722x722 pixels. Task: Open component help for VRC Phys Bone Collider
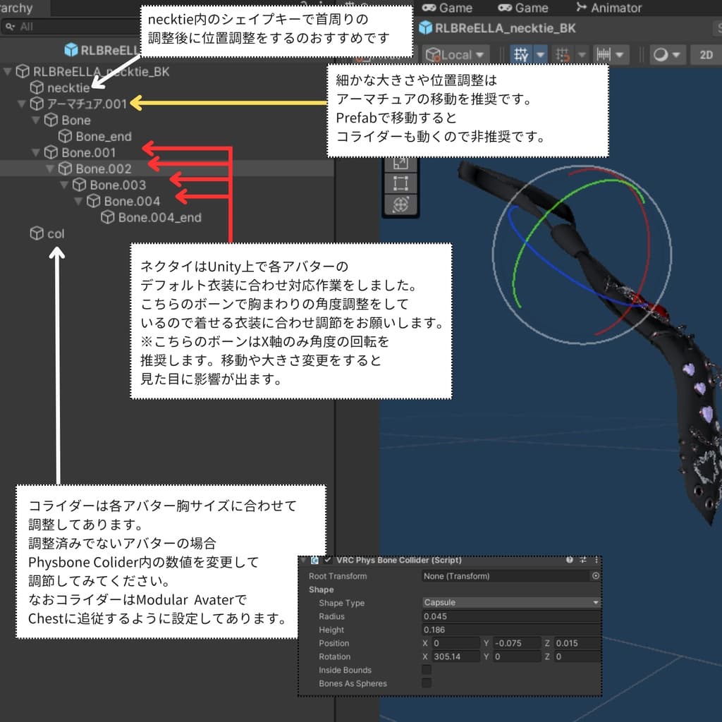point(570,561)
